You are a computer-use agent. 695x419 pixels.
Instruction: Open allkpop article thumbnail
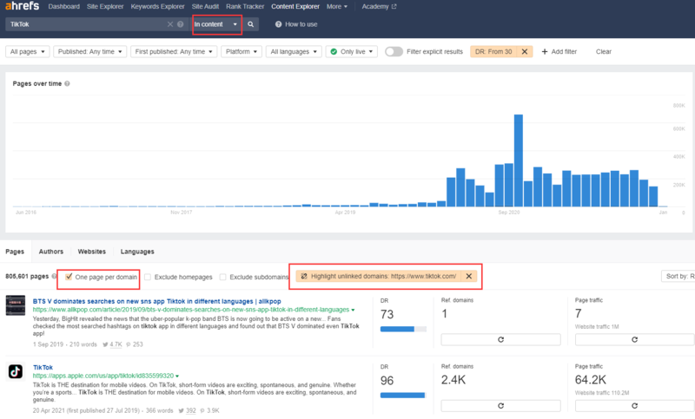[15, 305]
